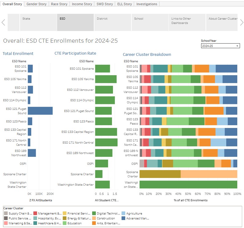This screenshot has width=244, height=228.
Task: Click ESD 101 Spokane total enrollment bar
Action: (30, 69)
